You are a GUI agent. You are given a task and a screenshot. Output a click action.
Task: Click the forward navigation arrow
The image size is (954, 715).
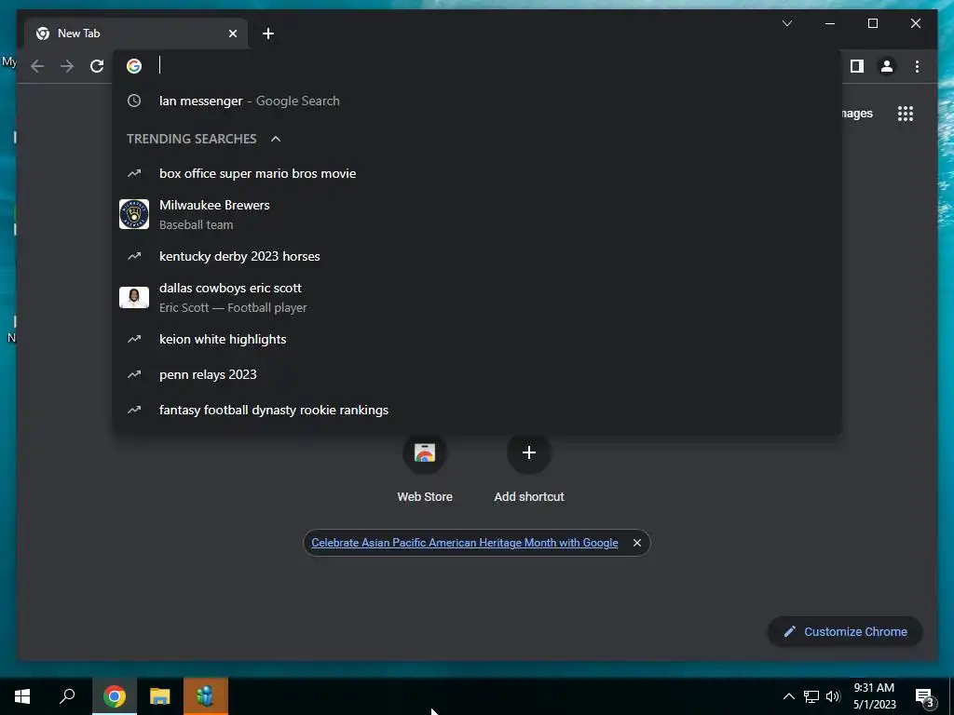(67, 66)
